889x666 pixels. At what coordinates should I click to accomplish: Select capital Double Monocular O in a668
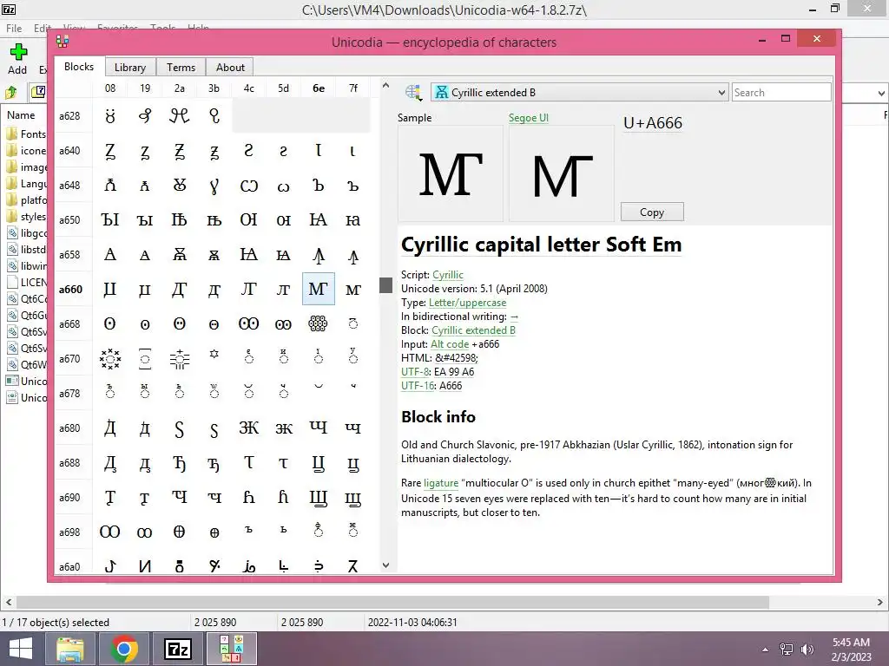(249, 324)
